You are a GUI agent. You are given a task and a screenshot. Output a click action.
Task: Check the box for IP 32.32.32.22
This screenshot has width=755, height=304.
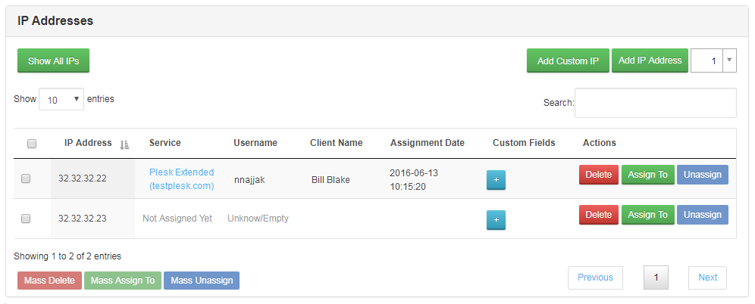coord(26,178)
